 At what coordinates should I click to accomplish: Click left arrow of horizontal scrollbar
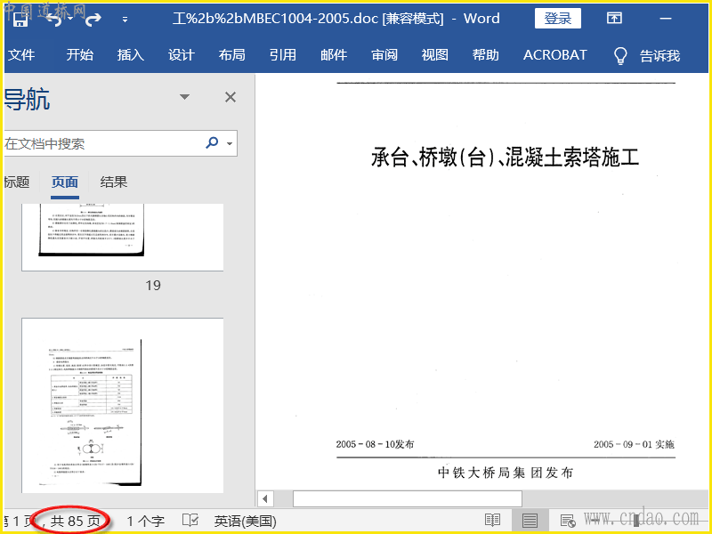265,499
